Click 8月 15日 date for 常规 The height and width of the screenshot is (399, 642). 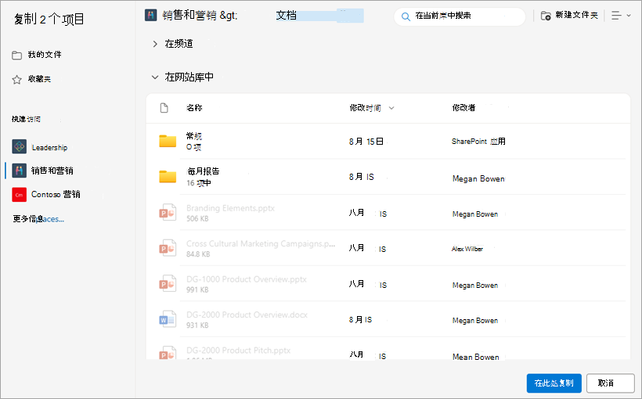(x=366, y=142)
